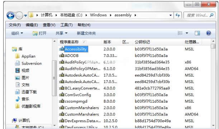Toggle the preview pane icon

tap(197, 33)
